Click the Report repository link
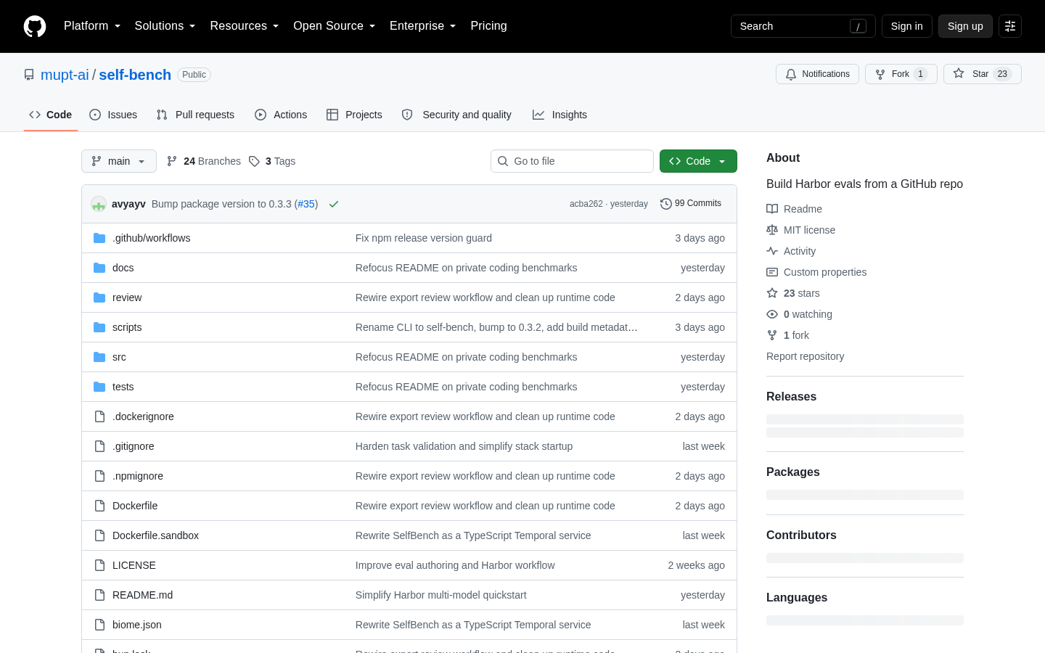1045x653 pixels. click(805, 356)
